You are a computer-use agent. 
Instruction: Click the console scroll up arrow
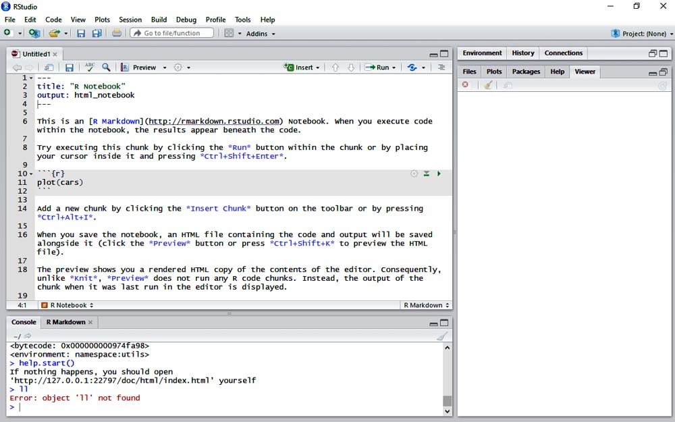tap(448, 348)
